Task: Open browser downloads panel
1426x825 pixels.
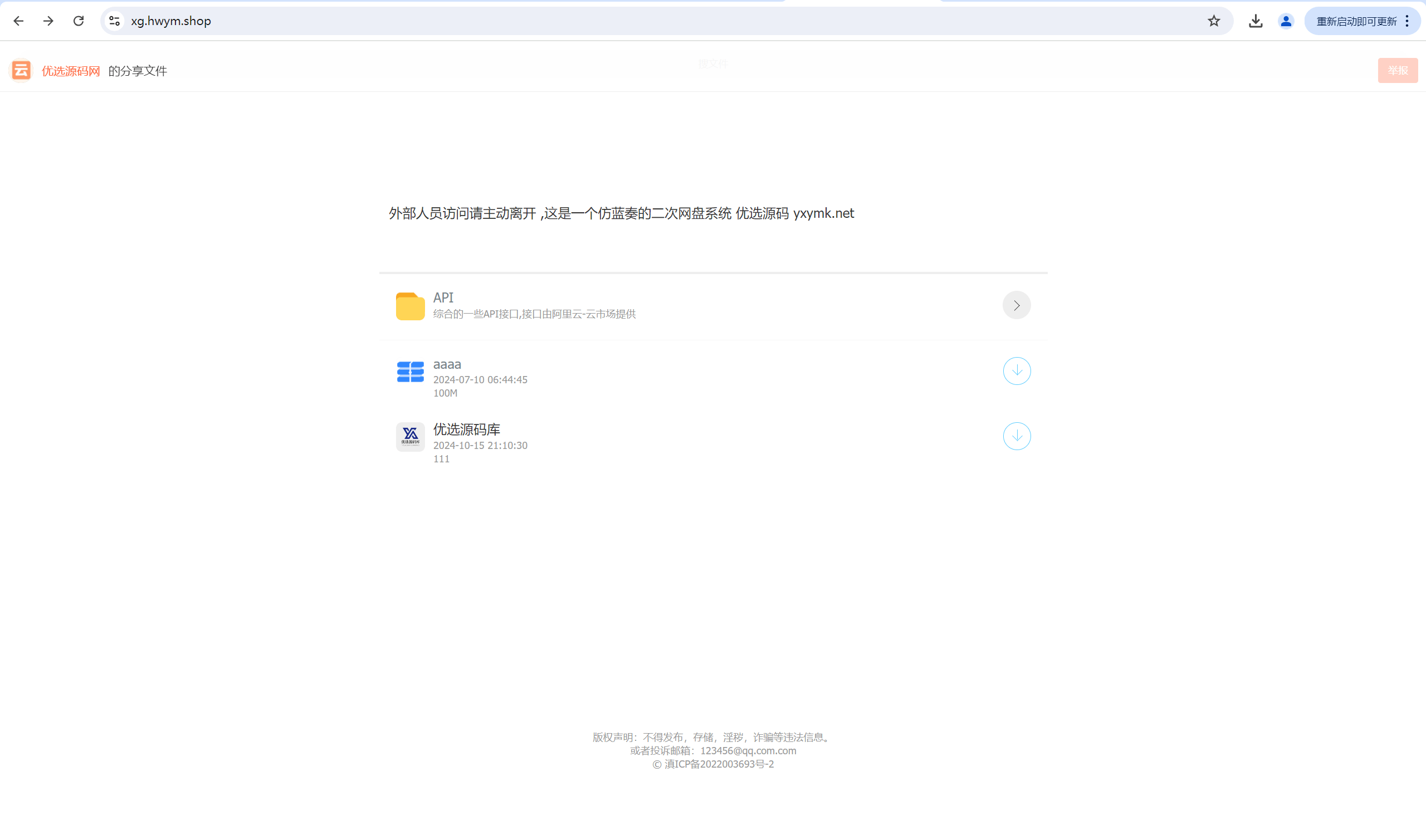Action: 1256,21
